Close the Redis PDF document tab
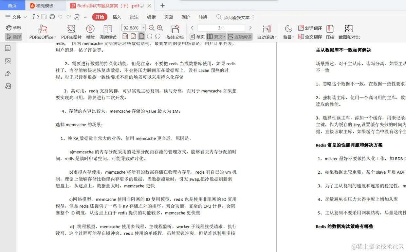 coord(149,6)
